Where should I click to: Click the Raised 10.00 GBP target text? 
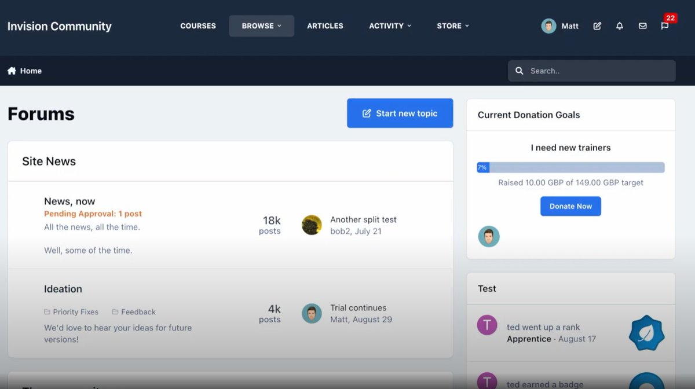570,182
